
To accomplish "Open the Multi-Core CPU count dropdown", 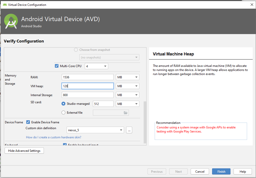I will (96, 66).
